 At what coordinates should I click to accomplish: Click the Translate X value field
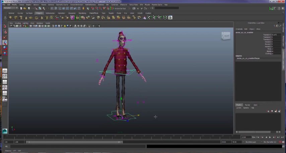pos(275,35)
